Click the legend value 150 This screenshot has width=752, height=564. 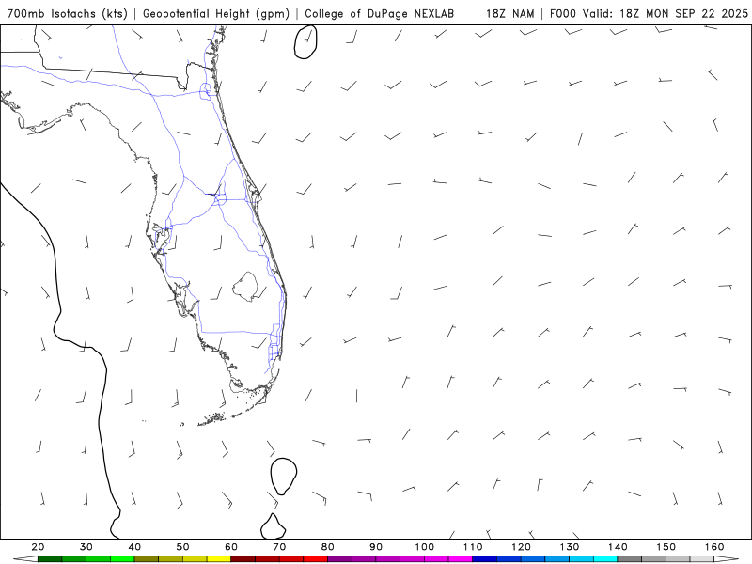coord(666,547)
